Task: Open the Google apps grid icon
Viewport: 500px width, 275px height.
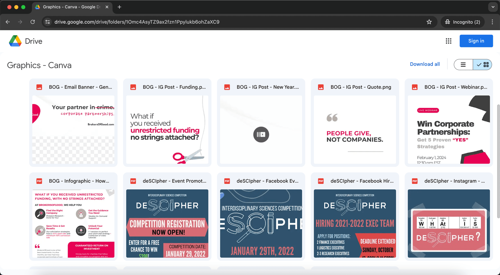Action: click(448, 41)
